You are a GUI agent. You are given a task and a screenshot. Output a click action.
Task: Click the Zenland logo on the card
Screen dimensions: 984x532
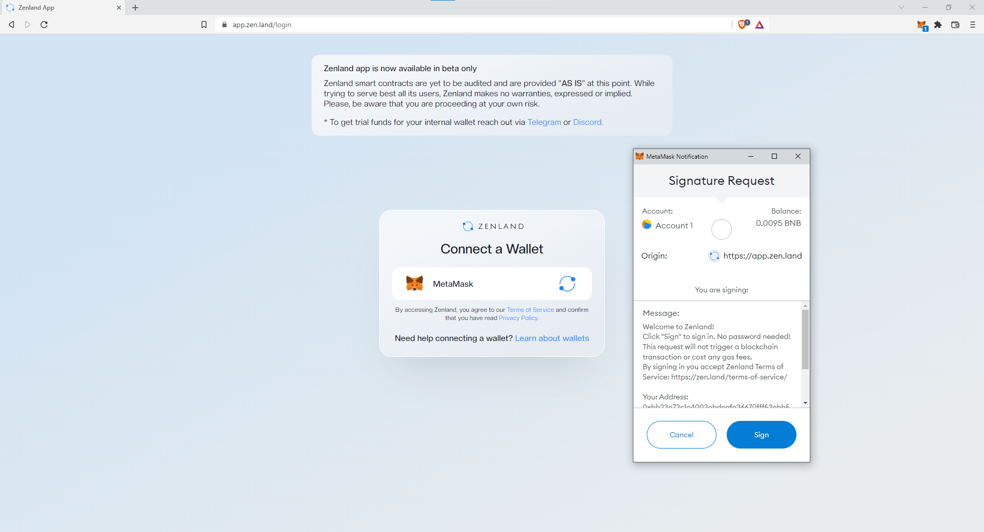(x=493, y=226)
